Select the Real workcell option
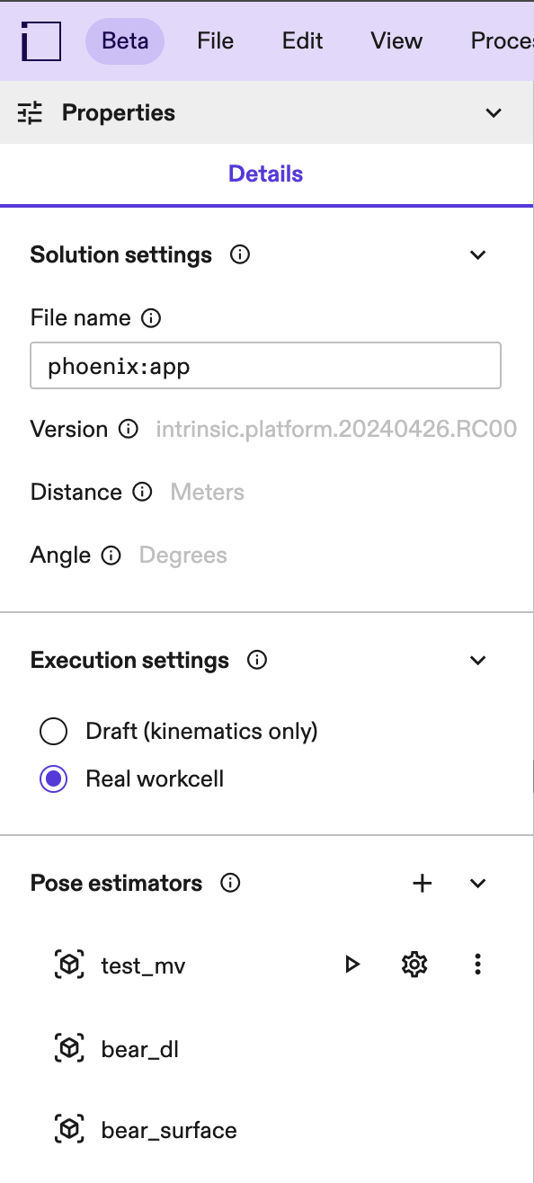 [53, 778]
